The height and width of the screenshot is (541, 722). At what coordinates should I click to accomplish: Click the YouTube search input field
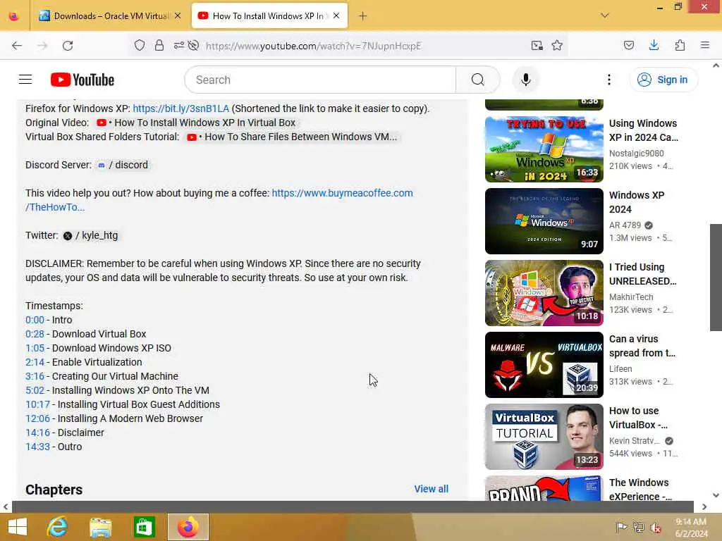[x=321, y=80]
